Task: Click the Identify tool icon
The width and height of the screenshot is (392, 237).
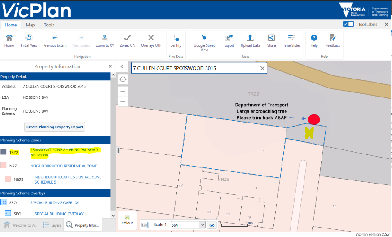Action: (x=175, y=38)
